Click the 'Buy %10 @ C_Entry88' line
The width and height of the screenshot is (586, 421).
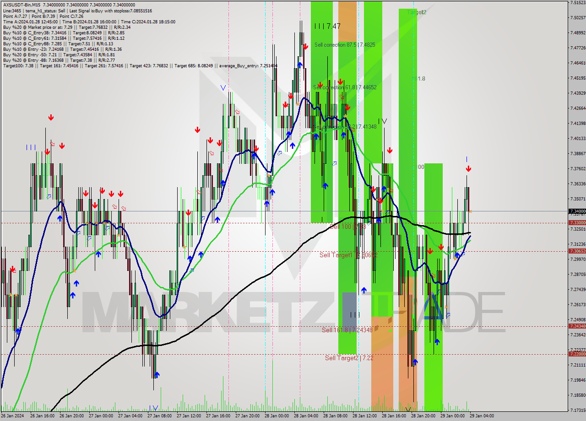point(58,43)
